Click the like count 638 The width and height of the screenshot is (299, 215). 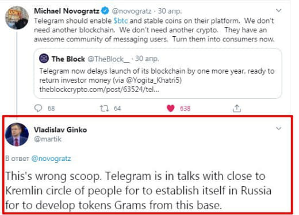coord(185,109)
